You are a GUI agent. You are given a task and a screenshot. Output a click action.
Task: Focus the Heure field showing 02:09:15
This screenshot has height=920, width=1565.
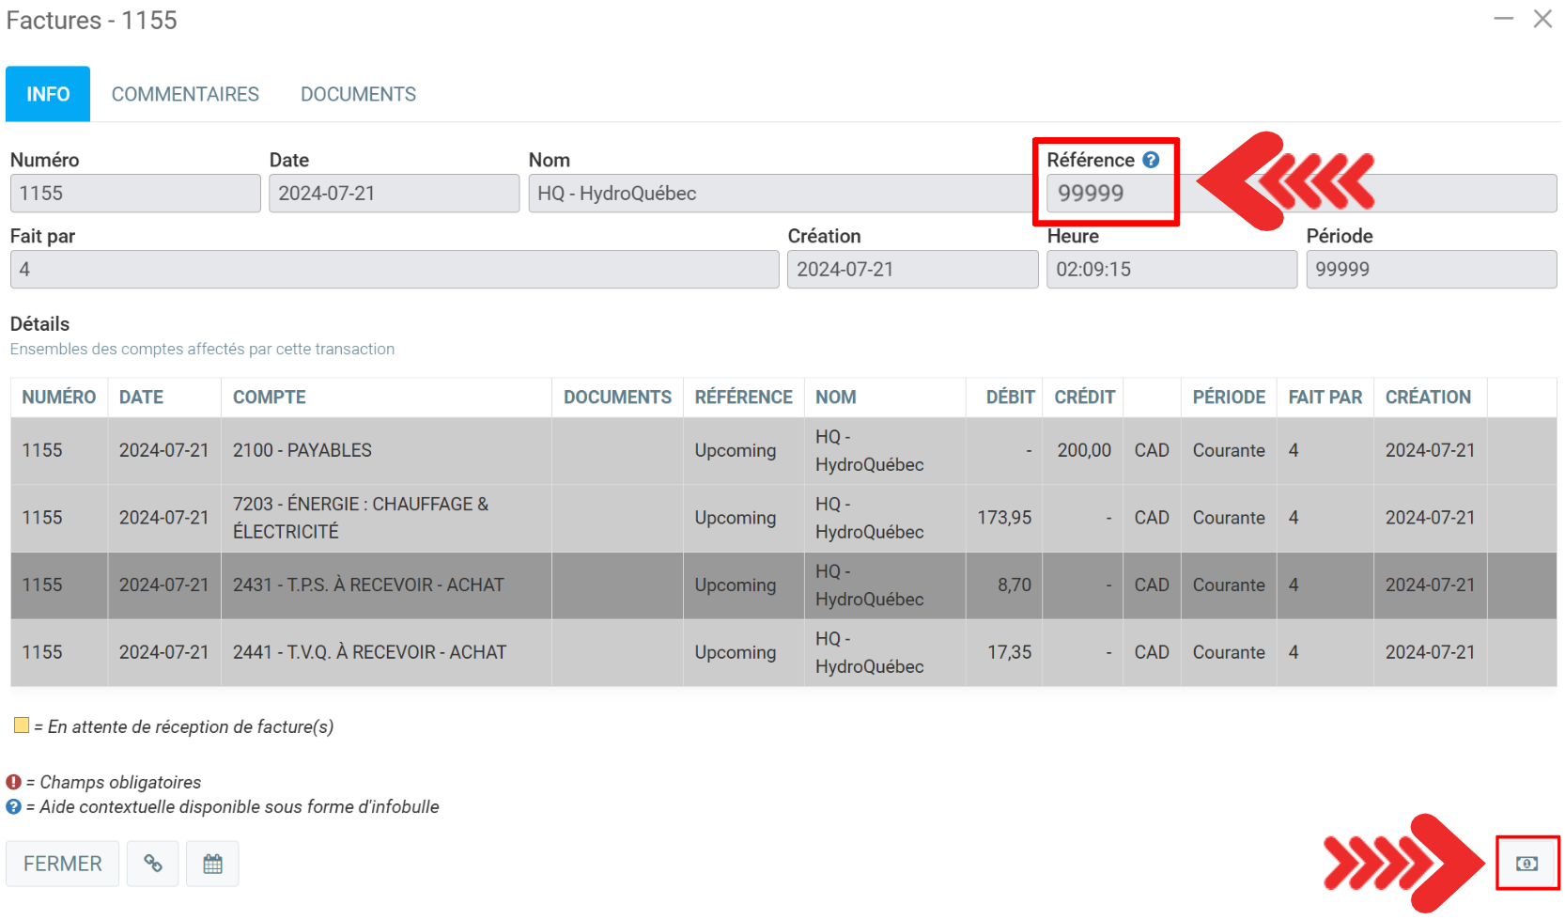tap(1170, 270)
